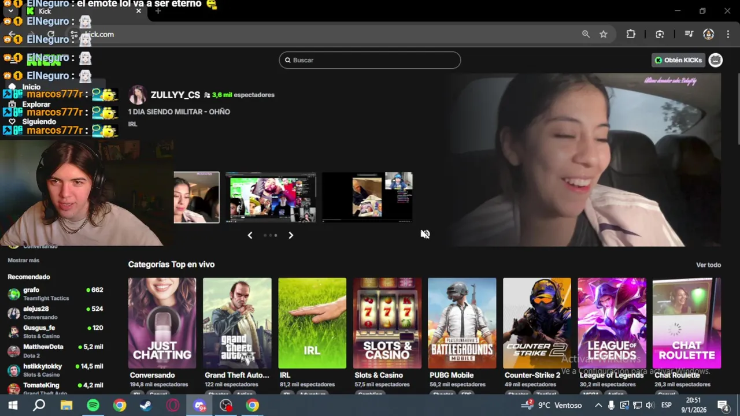Open the Chrome three-dot menu

(727, 34)
